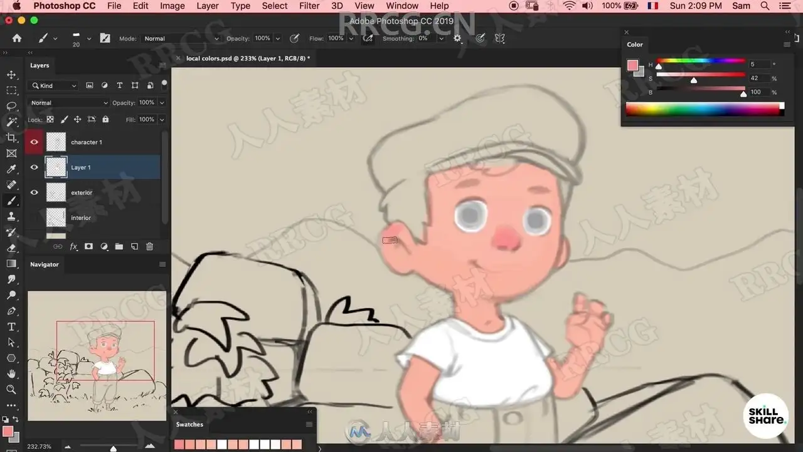Expand the layer Opacity dropdown arrow
Viewport: 803px width, 452px height.
162,102
